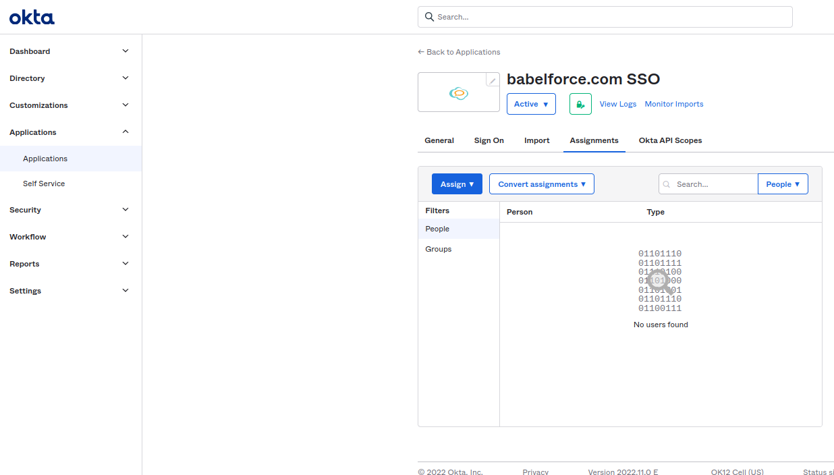Expand the Dashboard menu chevron

pos(126,51)
